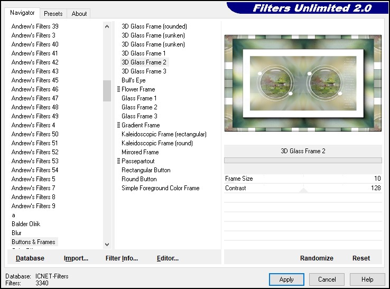This screenshot has height=289, width=390.
Task: Choose the Glass Frame 3 filter
Action: pyautogui.click(x=140, y=116)
